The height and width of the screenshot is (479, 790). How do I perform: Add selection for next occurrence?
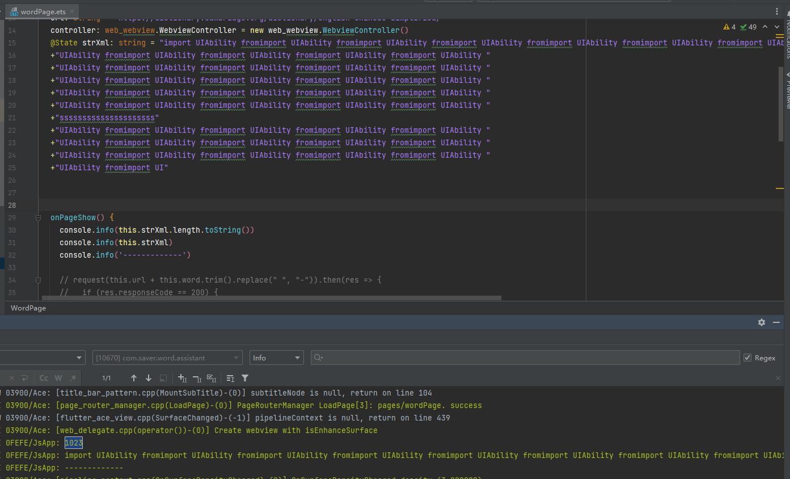tap(182, 378)
